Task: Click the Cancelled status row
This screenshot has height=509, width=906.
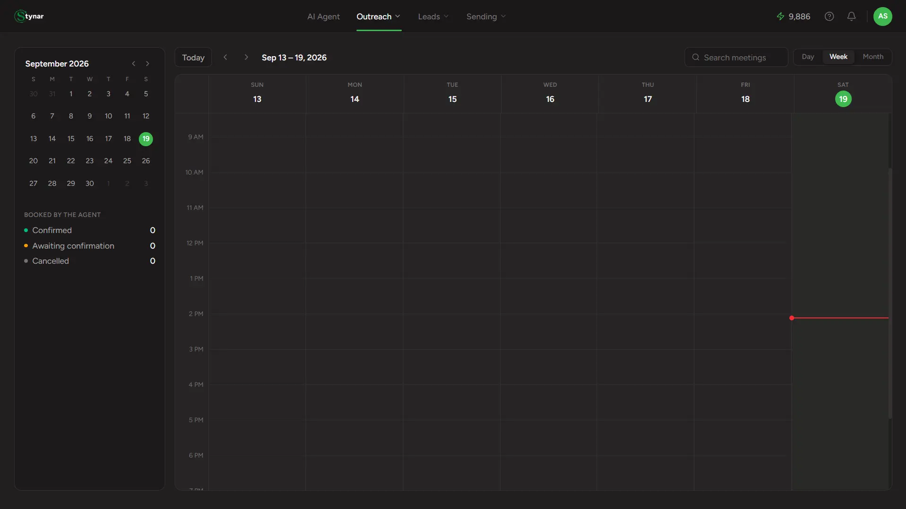Action: (90, 261)
